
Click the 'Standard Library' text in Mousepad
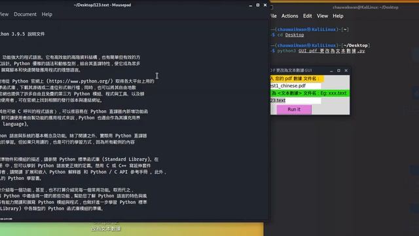[x=127, y=159]
